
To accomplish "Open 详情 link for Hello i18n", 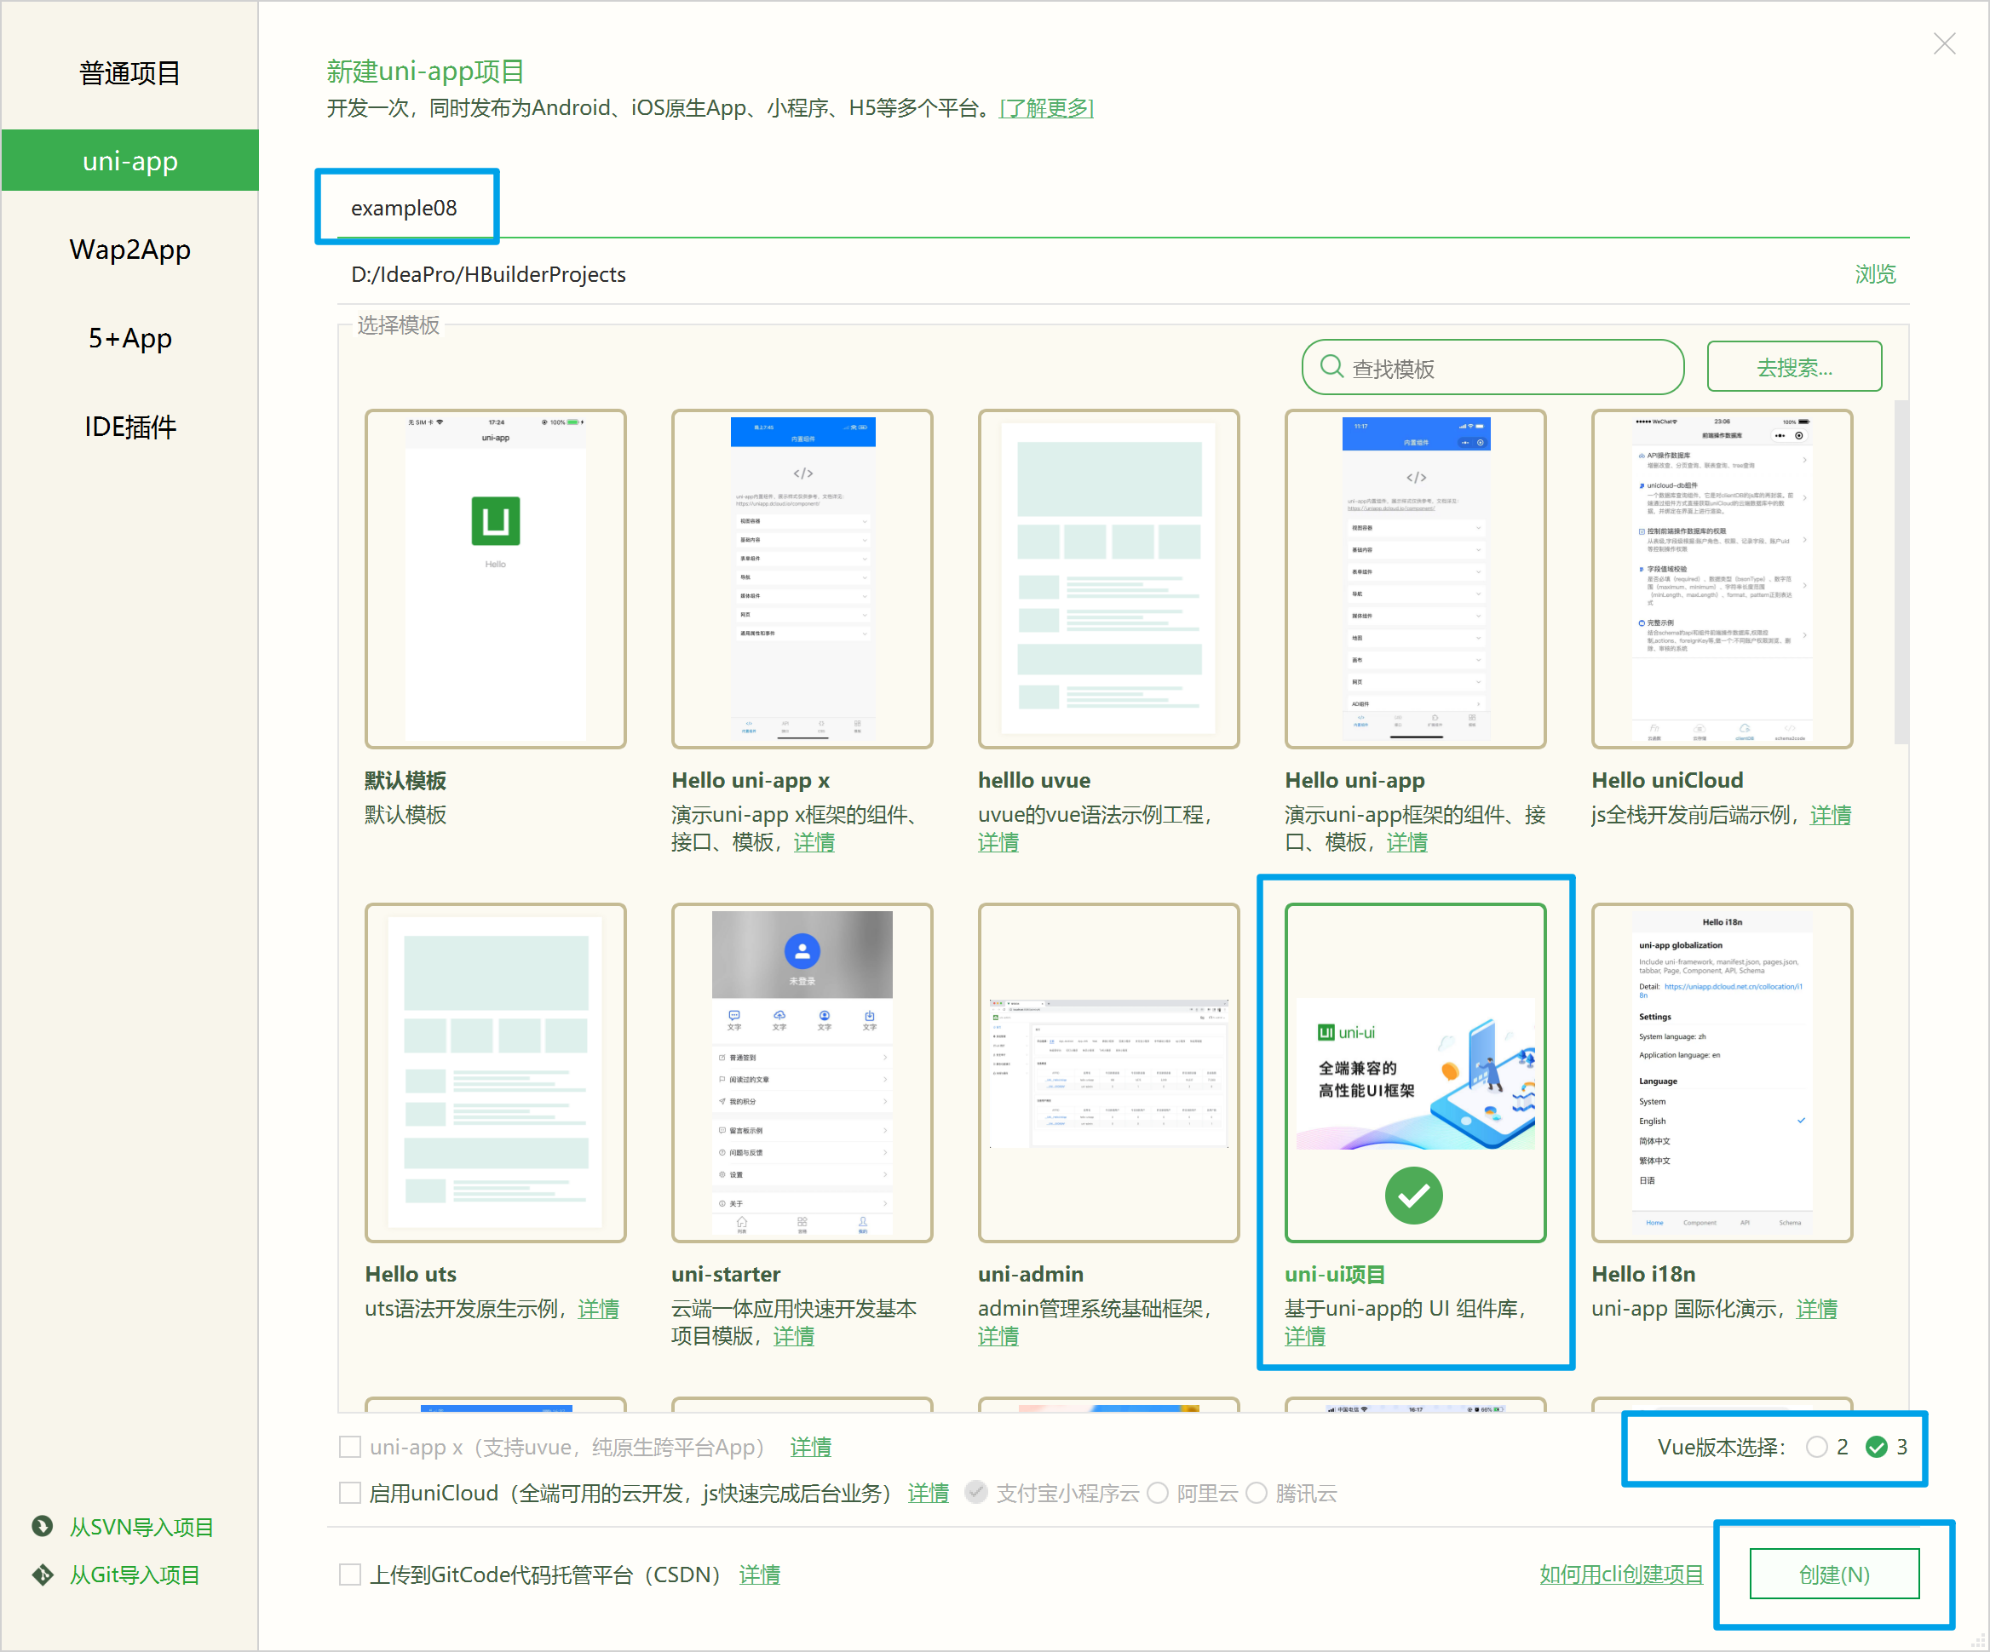I will pos(1816,1308).
